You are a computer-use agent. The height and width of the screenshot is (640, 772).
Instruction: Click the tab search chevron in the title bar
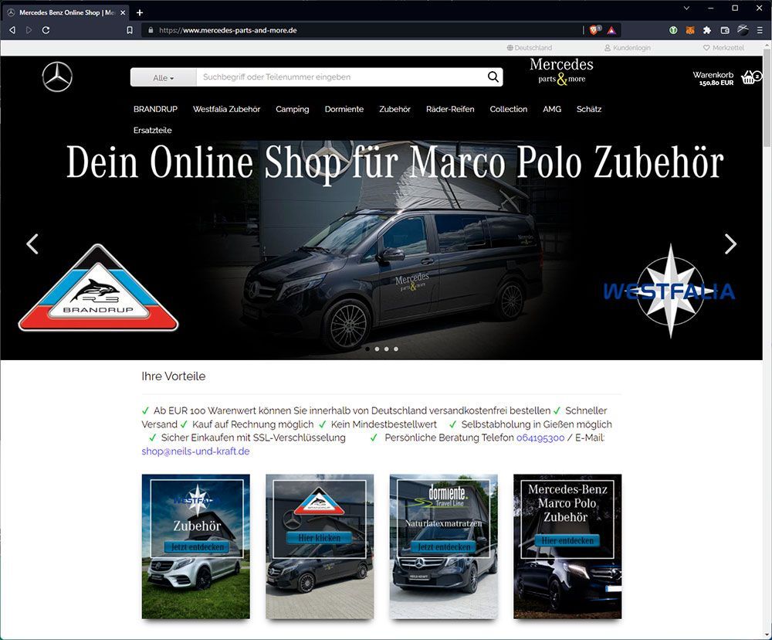click(x=686, y=9)
